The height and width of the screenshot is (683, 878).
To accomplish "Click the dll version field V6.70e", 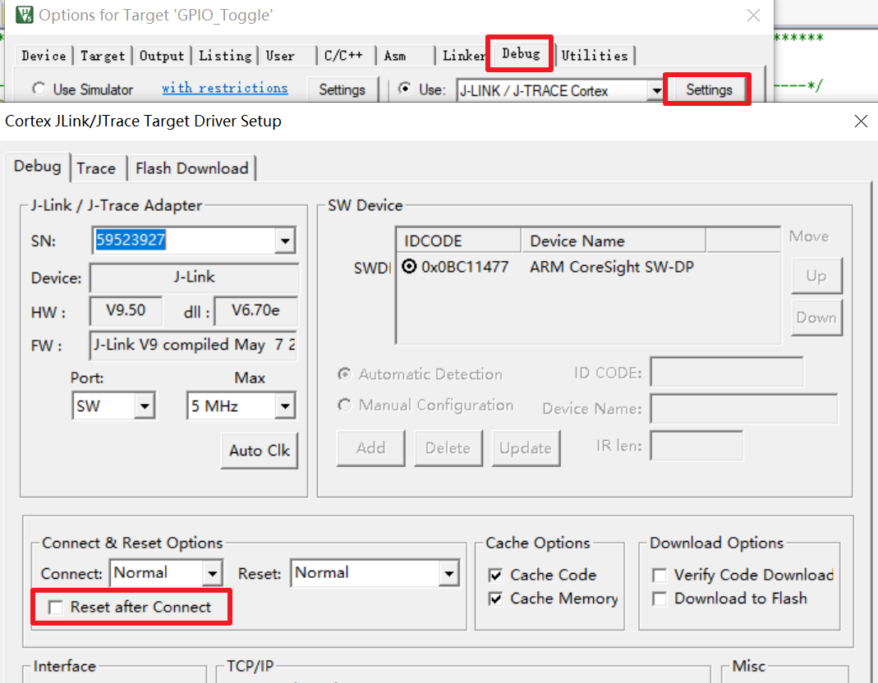I will coord(256,310).
